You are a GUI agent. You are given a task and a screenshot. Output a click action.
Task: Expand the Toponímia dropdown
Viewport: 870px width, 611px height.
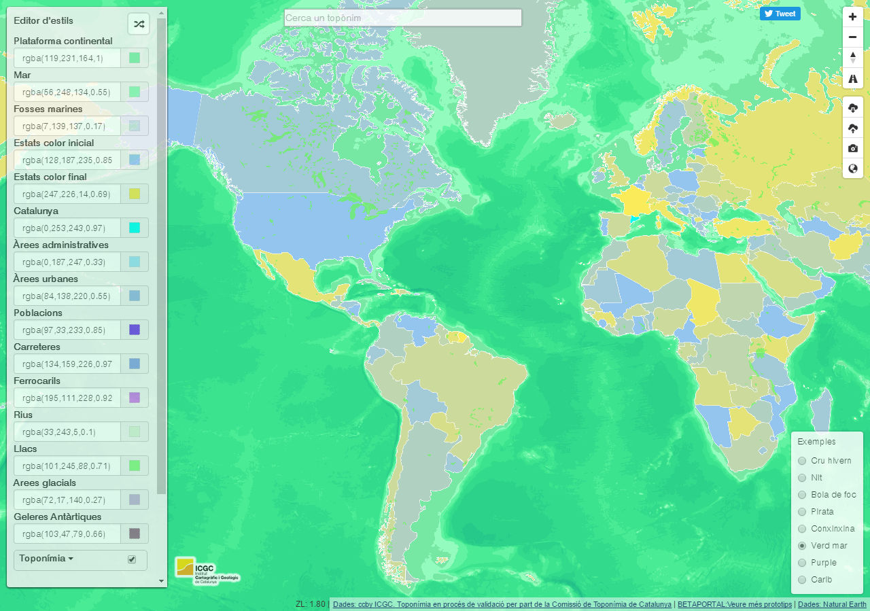(x=46, y=559)
